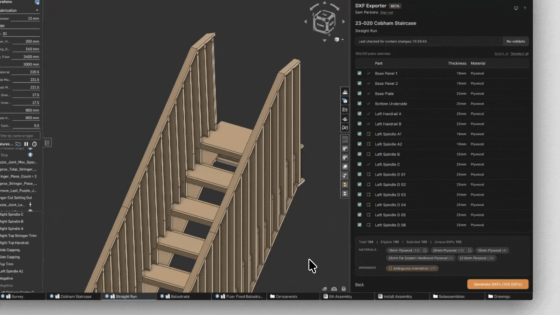Screen dimensions: 560x315
Task: Open the variable table (x) icon
Action: point(345,128)
